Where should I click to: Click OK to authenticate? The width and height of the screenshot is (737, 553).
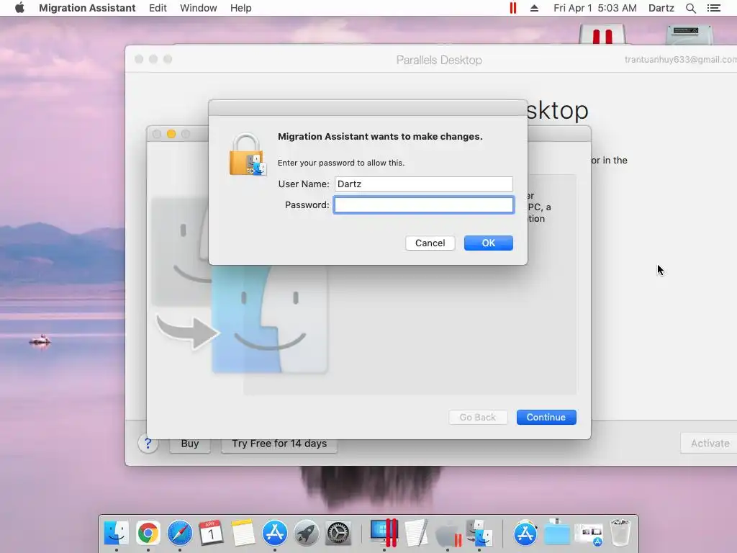click(489, 243)
